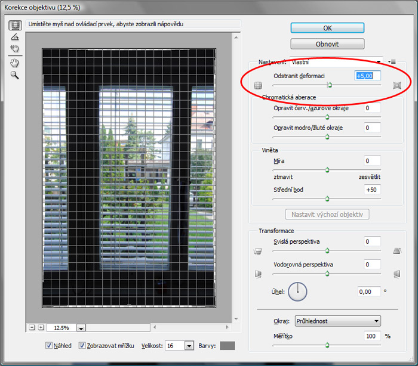The image size is (418, 366).
Task: Select the Remove Distortion tool
Action: (14, 25)
